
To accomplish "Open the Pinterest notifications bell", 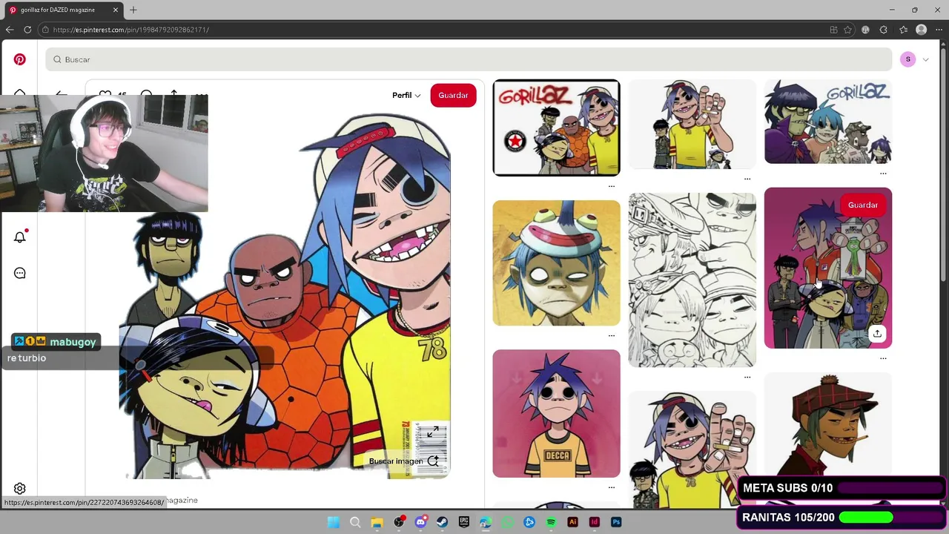I will 20,237.
